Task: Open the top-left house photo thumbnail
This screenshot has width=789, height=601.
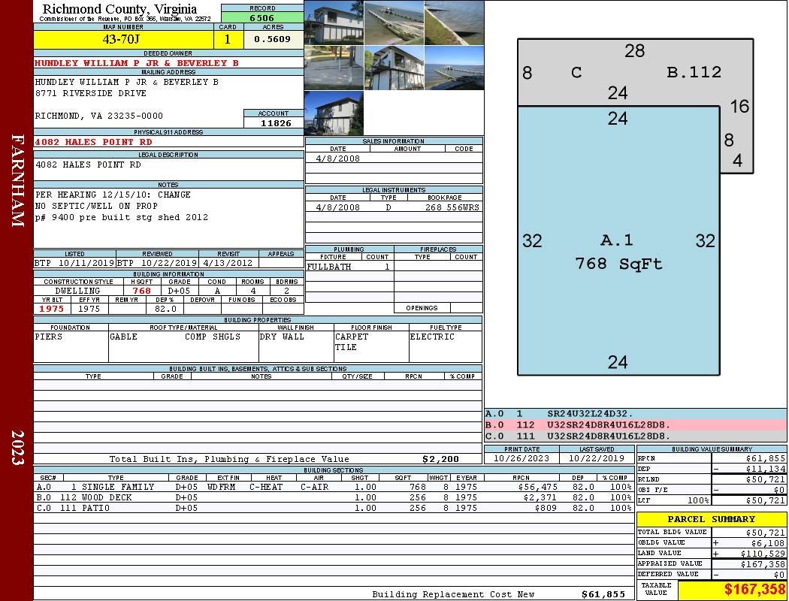Action: (334, 23)
